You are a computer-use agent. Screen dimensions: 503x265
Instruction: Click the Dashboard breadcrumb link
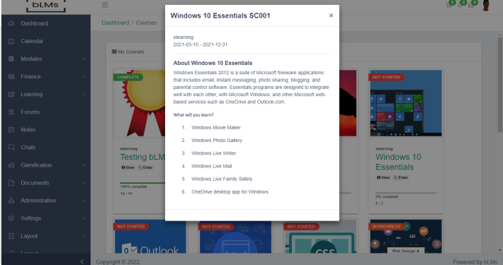coord(115,23)
